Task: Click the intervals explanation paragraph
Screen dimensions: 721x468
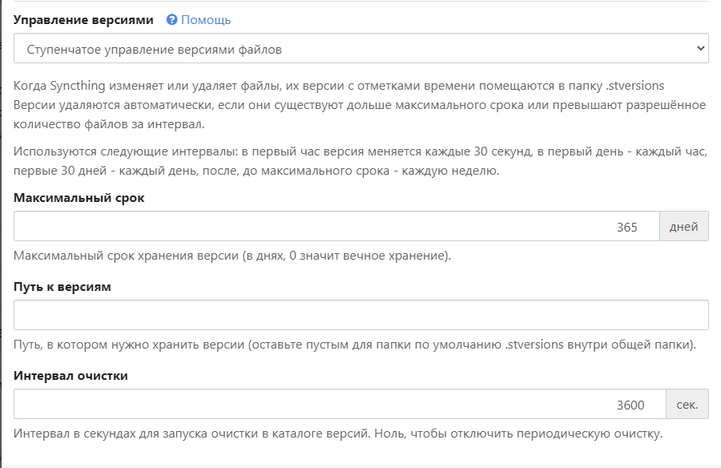Action: click(x=360, y=161)
